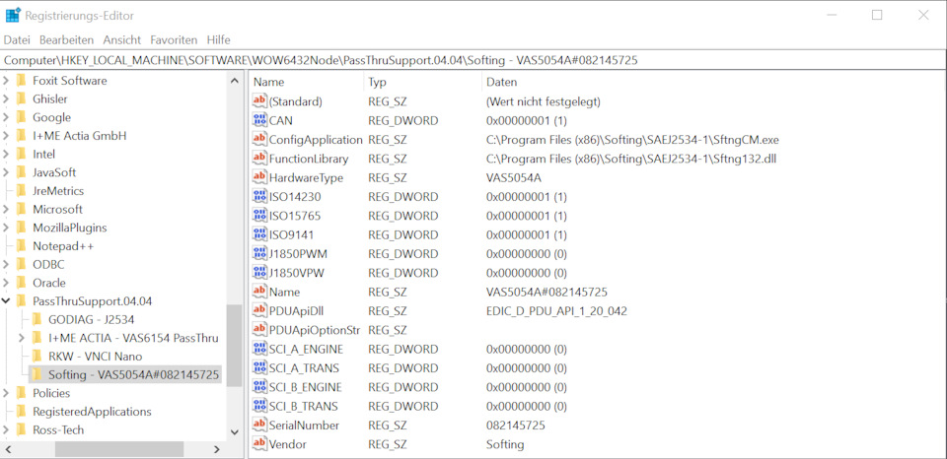Screen dimensions: 947x459
Task: Click the tree's horizontal scrollbar left arrow
Action: point(9,449)
